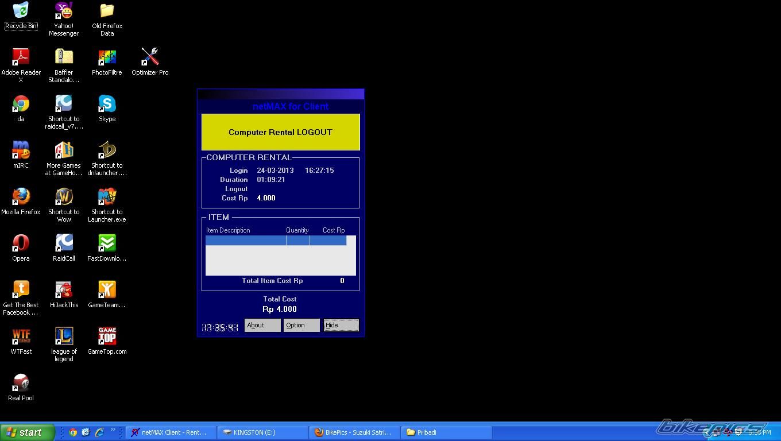
Task: Expand the Quick Launch overflow chevron
Action: pos(113,430)
